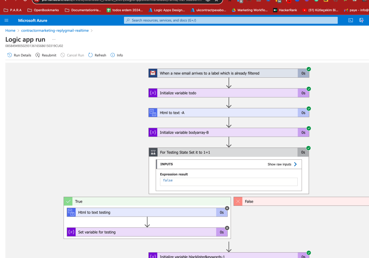Click the Html to text testing icon

pyautogui.click(x=71, y=212)
